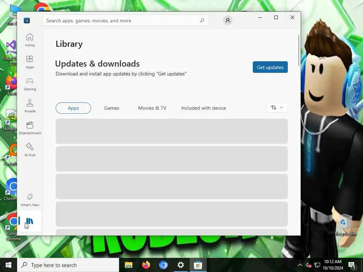Select the Recycle Bin desktop icon
This screenshot has width=363, height=272.
[x=345, y=224]
